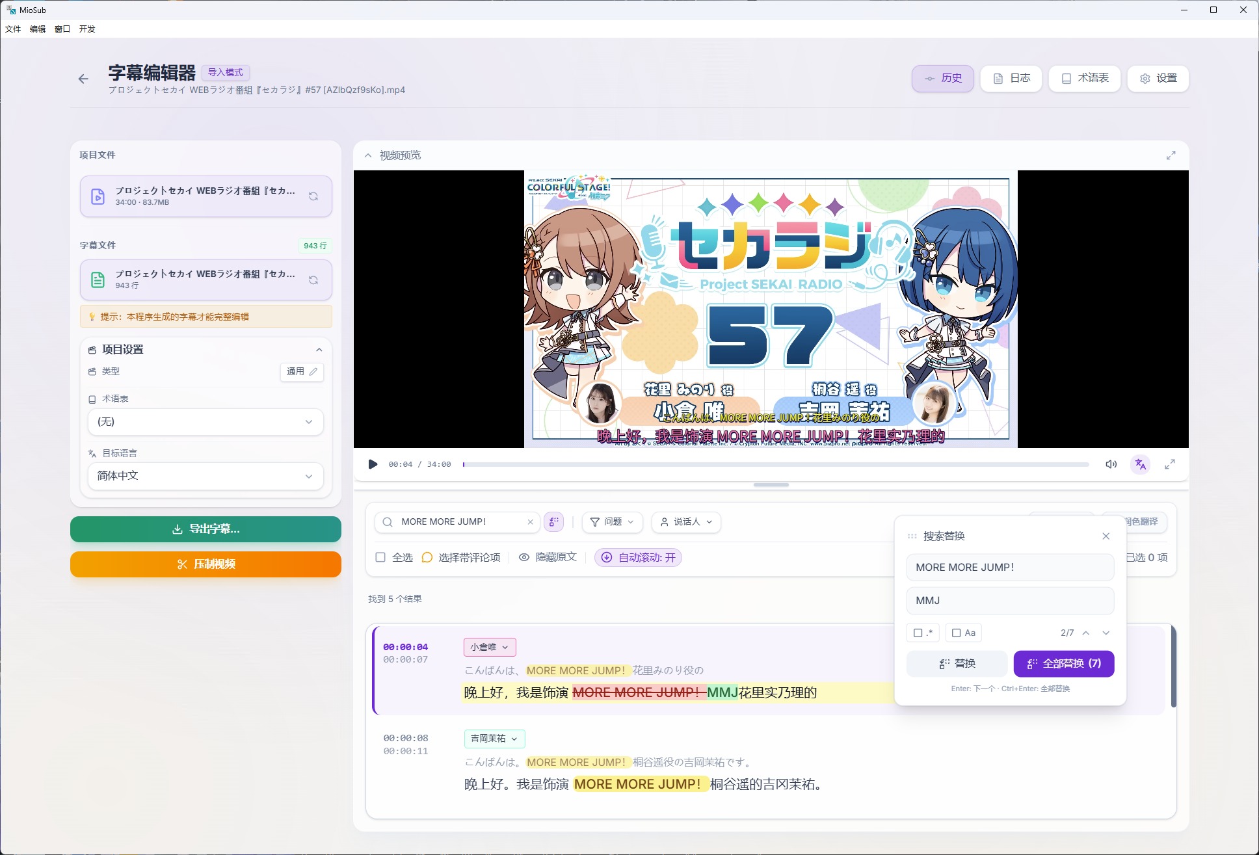Toggle the subtitle translation icon in the player

point(1140,464)
